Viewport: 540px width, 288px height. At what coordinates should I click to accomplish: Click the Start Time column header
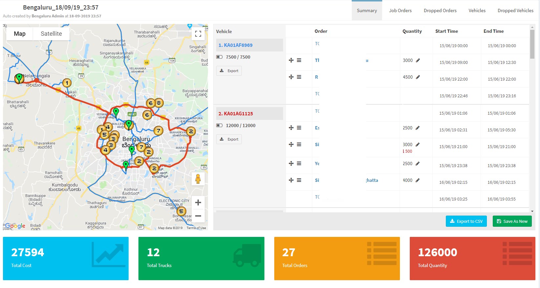click(x=447, y=31)
